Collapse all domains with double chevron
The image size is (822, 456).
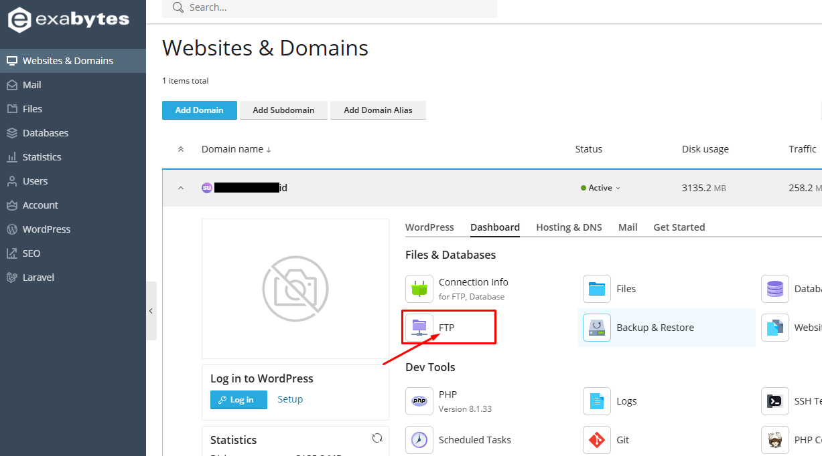tap(180, 149)
